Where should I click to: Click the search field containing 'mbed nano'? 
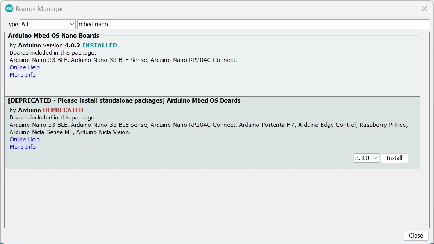coord(254,24)
